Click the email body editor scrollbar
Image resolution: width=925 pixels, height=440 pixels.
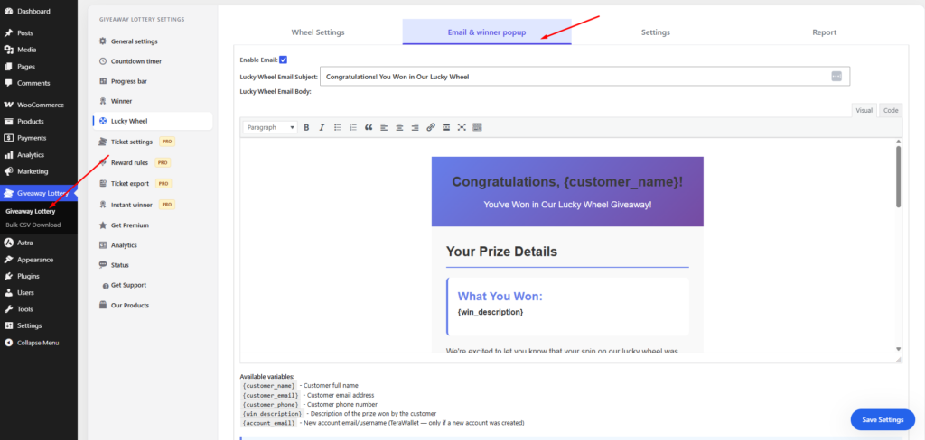pos(899,177)
